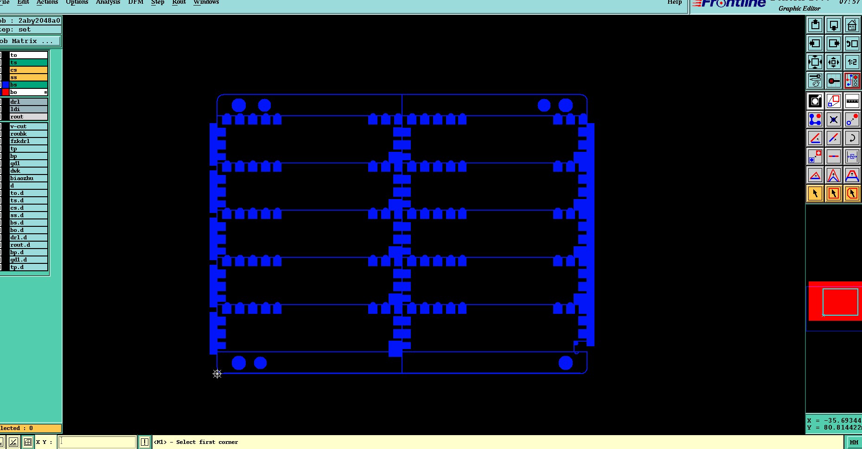862x449 pixels.
Task: Click the red arch over blue bars icon
Action: pyautogui.click(x=852, y=175)
